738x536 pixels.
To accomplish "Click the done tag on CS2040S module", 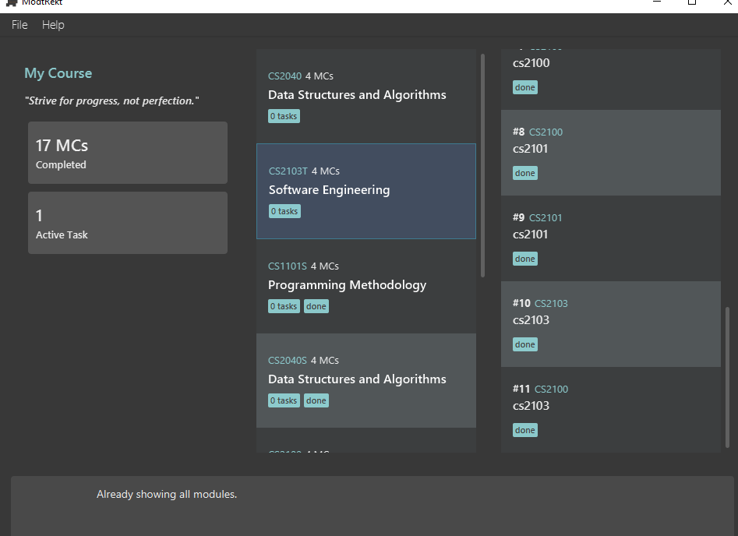I will (x=316, y=400).
